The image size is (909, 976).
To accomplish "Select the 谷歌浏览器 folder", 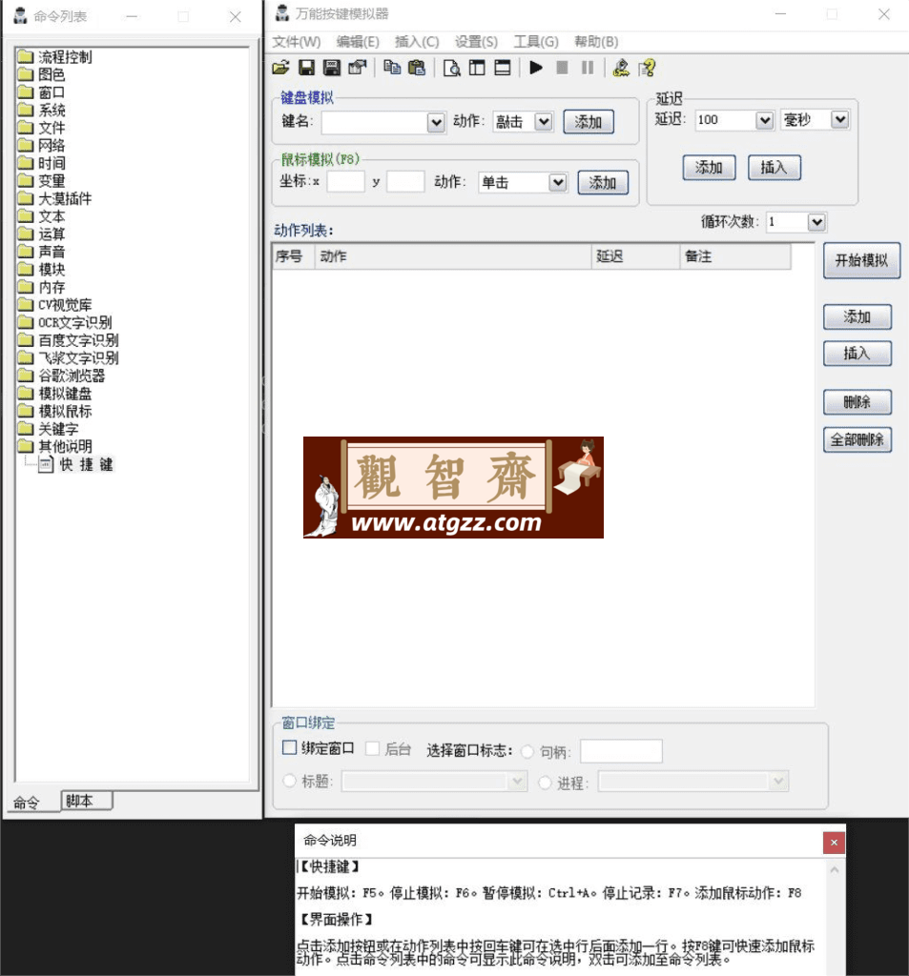I will [62, 376].
